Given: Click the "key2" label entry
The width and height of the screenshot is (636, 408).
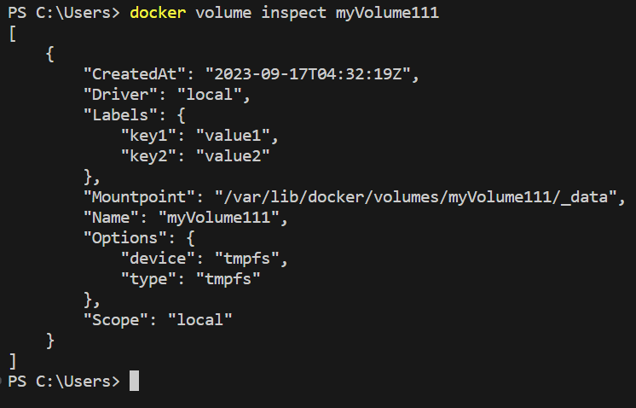Looking at the screenshot, I should [148, 157].
